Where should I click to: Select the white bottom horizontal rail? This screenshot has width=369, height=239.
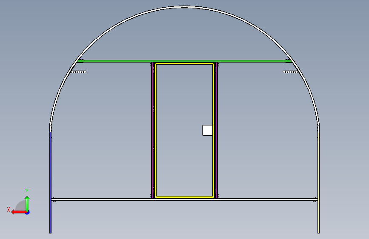pos(185,199)
